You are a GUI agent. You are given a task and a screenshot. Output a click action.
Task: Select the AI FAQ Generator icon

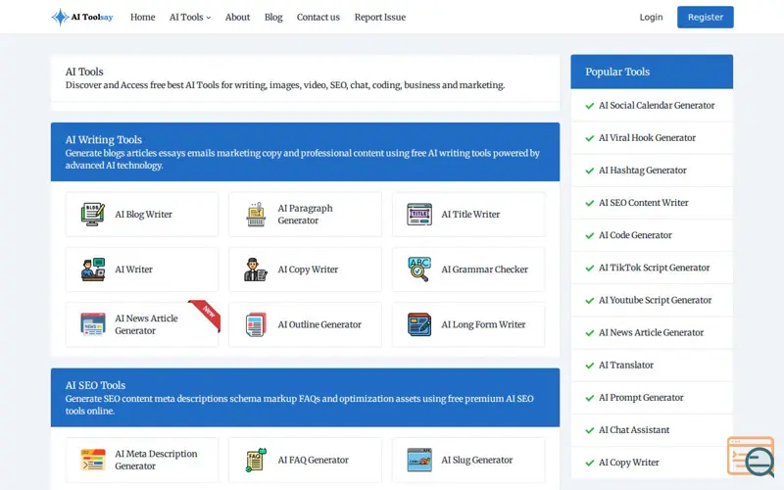tap(256, 460)
